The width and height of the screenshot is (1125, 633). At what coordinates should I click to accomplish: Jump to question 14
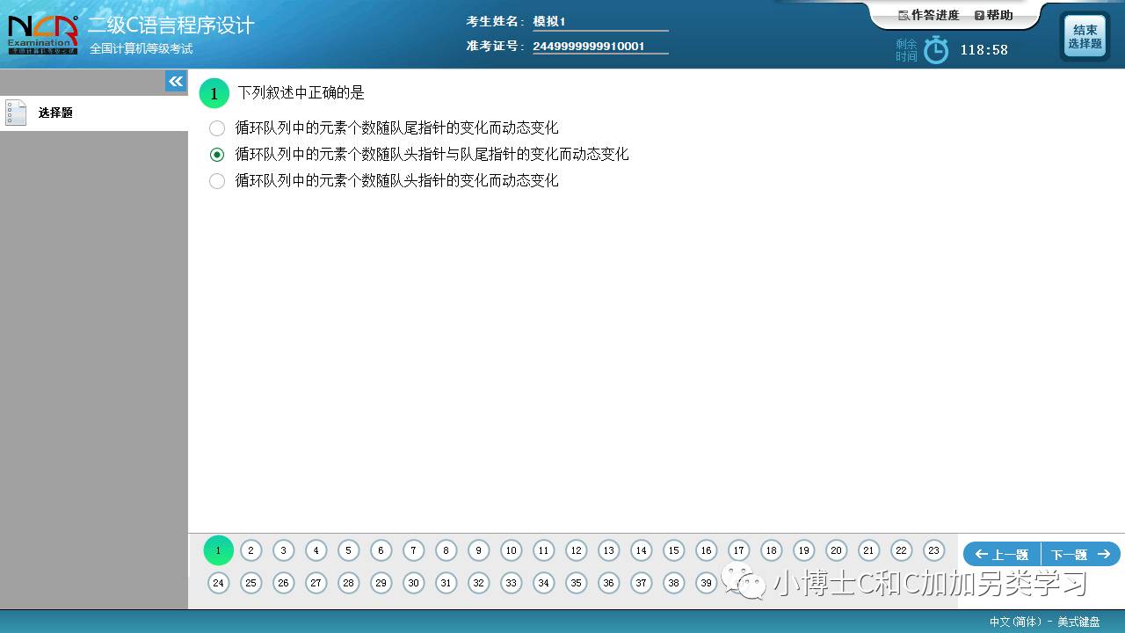pyautogui.click(x=641, y=550)
